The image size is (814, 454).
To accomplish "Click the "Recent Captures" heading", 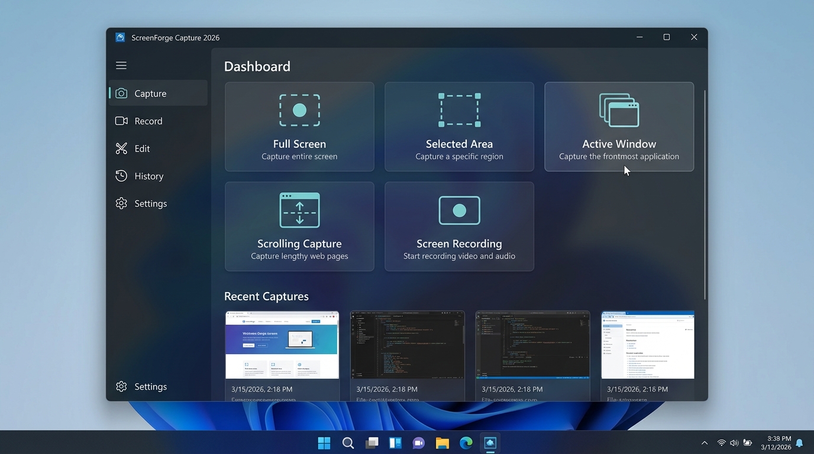I will click(x=266, y=296).
